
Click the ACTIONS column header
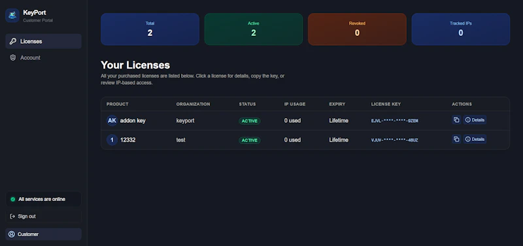[462, 104]
